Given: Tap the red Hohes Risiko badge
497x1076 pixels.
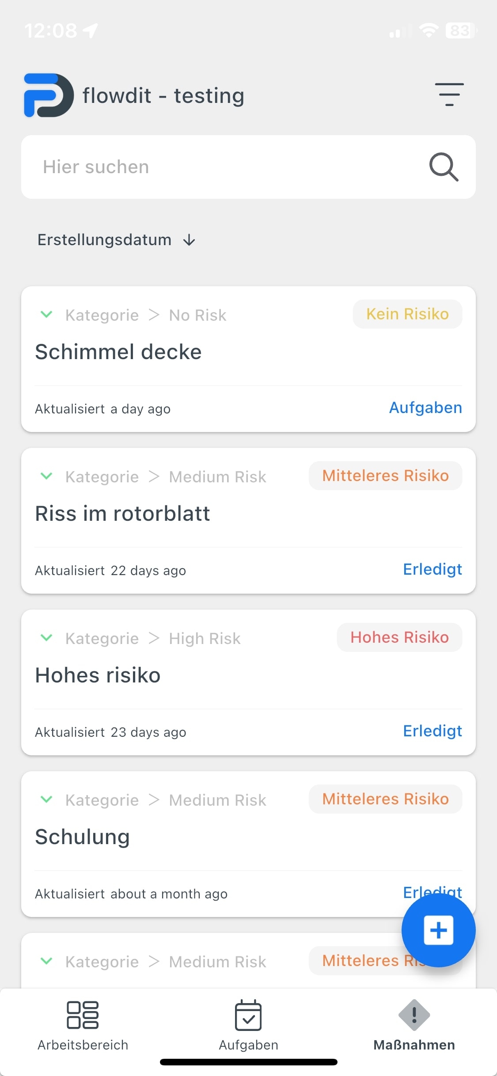Looking at the screenshot, I should click(x=399, y=637).
